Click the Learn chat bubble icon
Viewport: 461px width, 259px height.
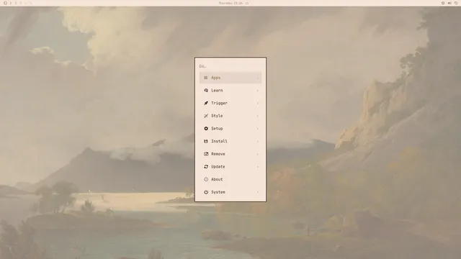click(x=206, y=91)
